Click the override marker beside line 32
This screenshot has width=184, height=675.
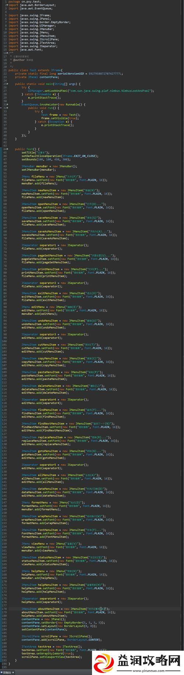pyautogui.click(x=1, y=108)
